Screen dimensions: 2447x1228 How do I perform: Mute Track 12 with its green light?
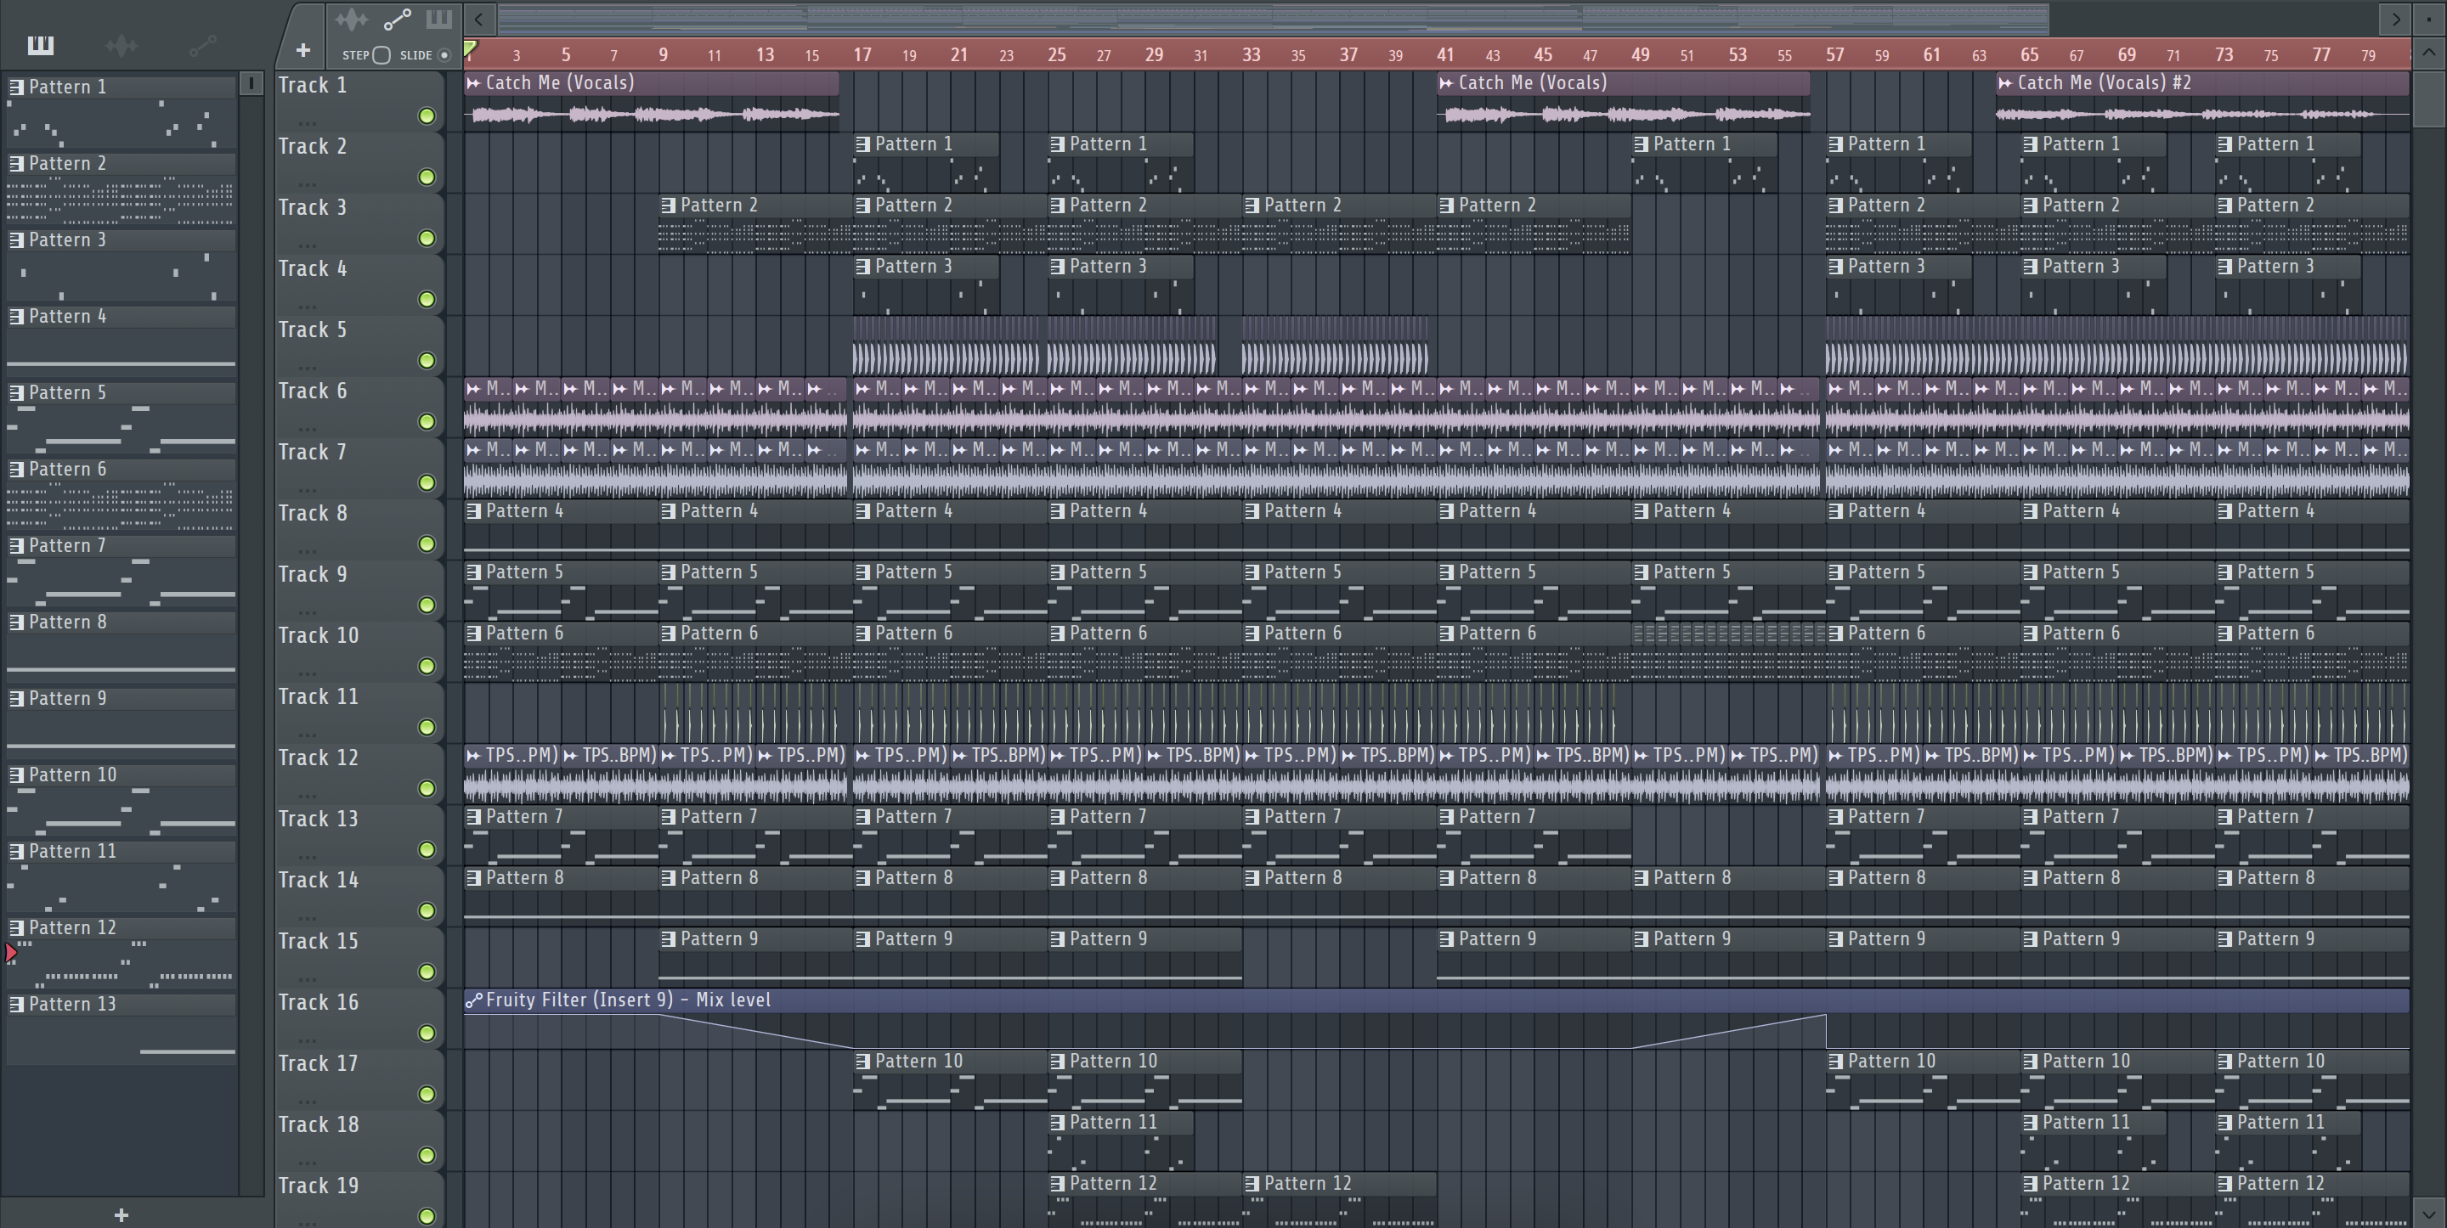click(x=427, y=788)
